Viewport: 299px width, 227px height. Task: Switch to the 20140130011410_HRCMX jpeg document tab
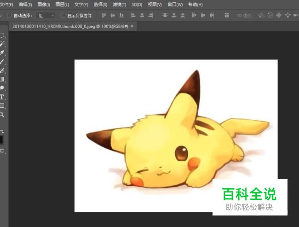(70, 26)
